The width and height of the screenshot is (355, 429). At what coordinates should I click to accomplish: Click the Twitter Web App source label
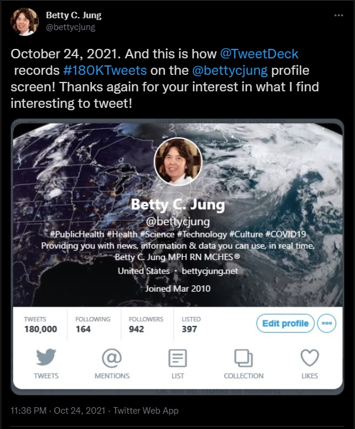click(x=146, y=410)
